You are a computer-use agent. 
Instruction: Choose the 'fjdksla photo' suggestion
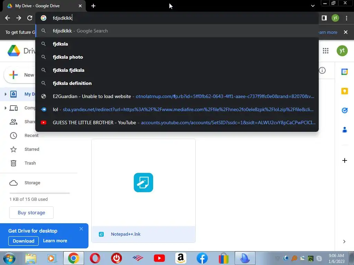(177, 57)
